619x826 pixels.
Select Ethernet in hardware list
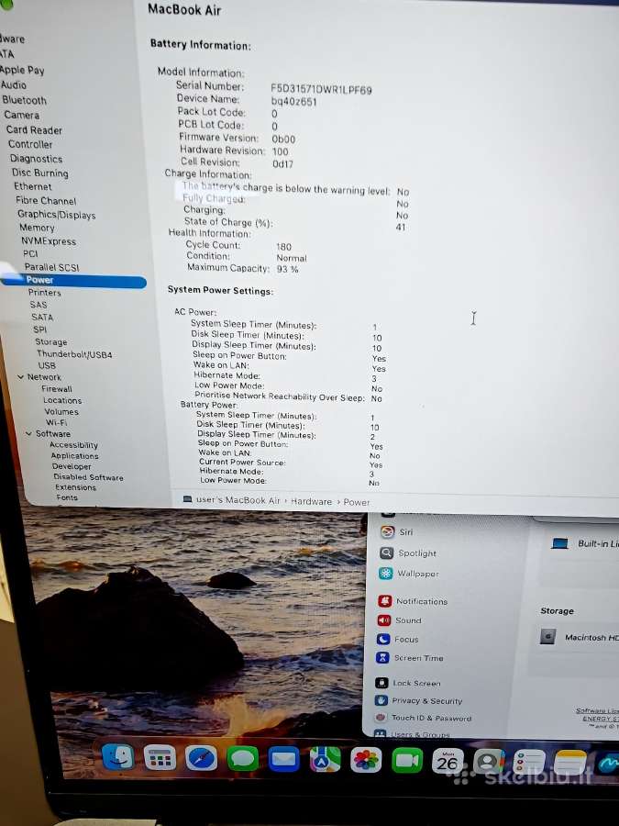click(33, 186)
